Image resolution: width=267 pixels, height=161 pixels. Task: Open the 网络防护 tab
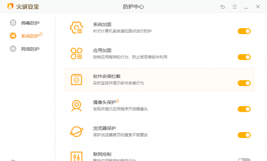tap(30, 49)
